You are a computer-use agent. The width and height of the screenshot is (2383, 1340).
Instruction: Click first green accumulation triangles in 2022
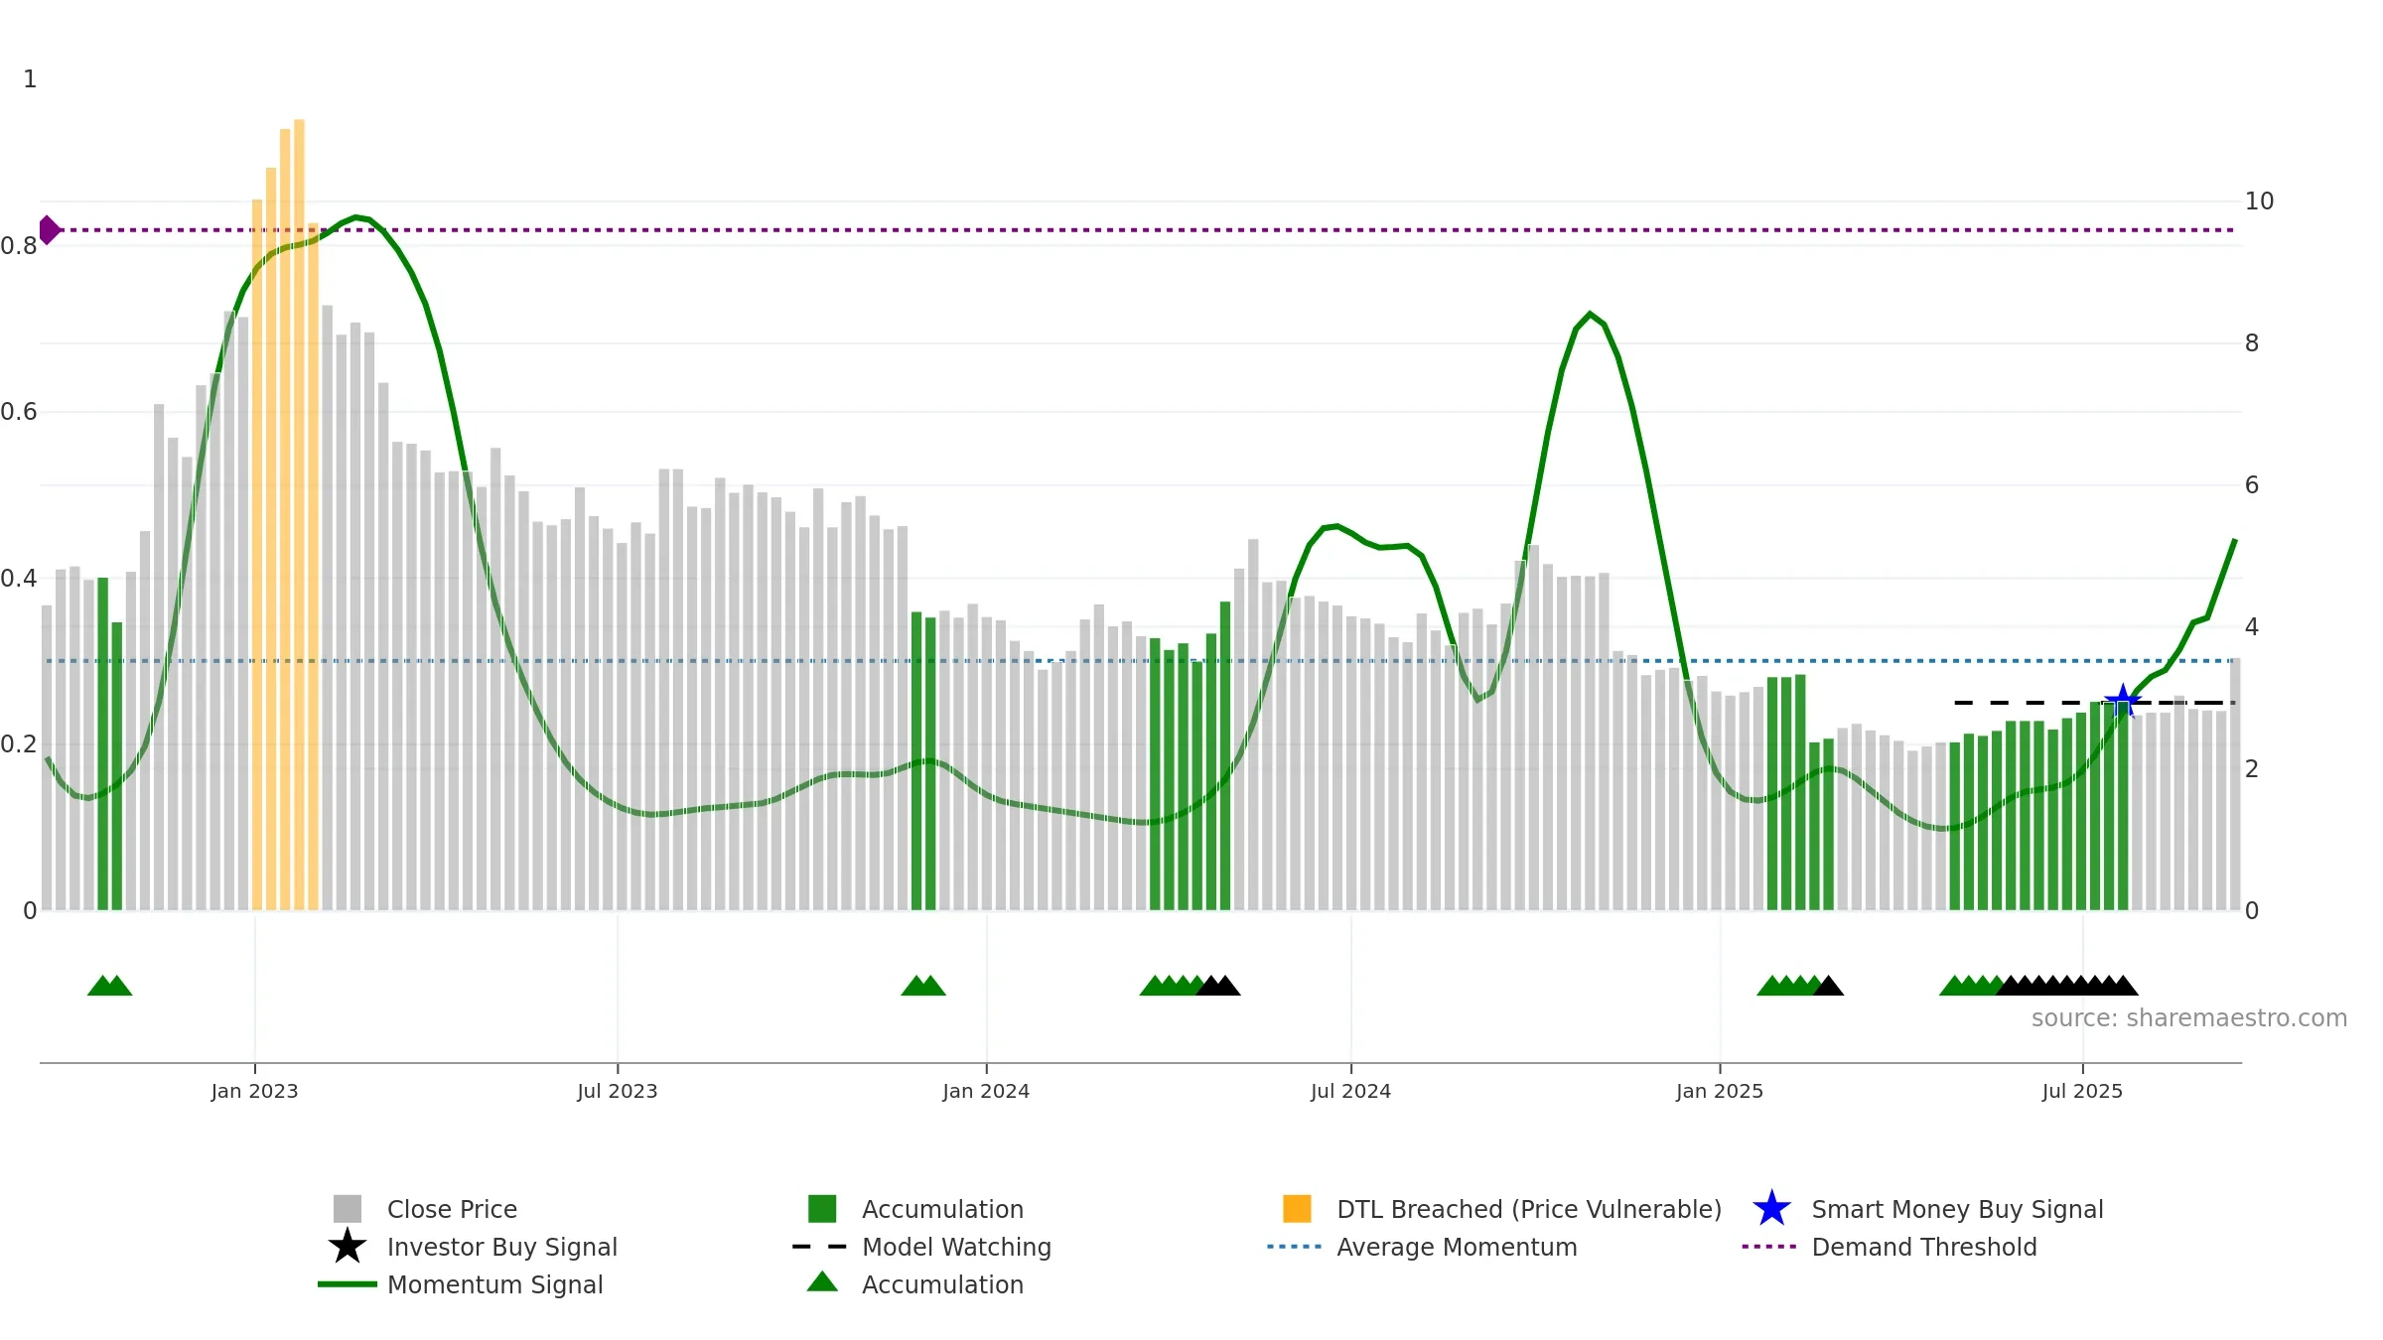(109, 986)
